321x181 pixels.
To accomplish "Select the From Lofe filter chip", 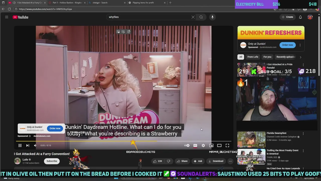I will click(x=253, y=57).
